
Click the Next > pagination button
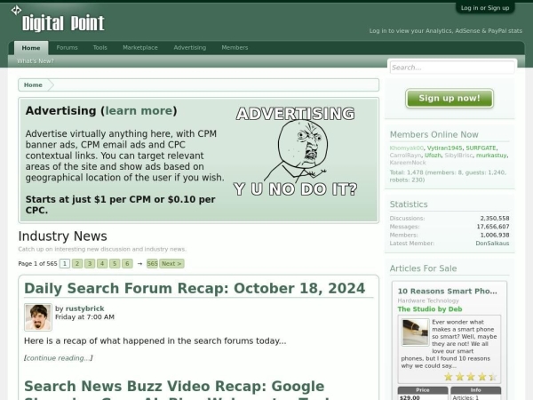point(171,264)
